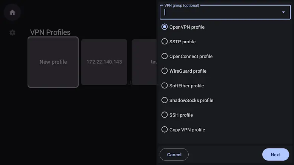294x165 pixels.
Task: Open the Settings gear icon
Action: [12, 32]
